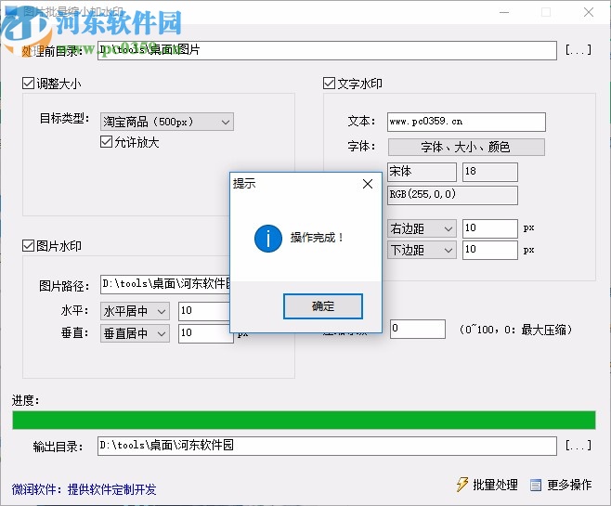The image size is (611, 506).
Task: Click the list icon beside 更多操作
Action: (536, 485)
